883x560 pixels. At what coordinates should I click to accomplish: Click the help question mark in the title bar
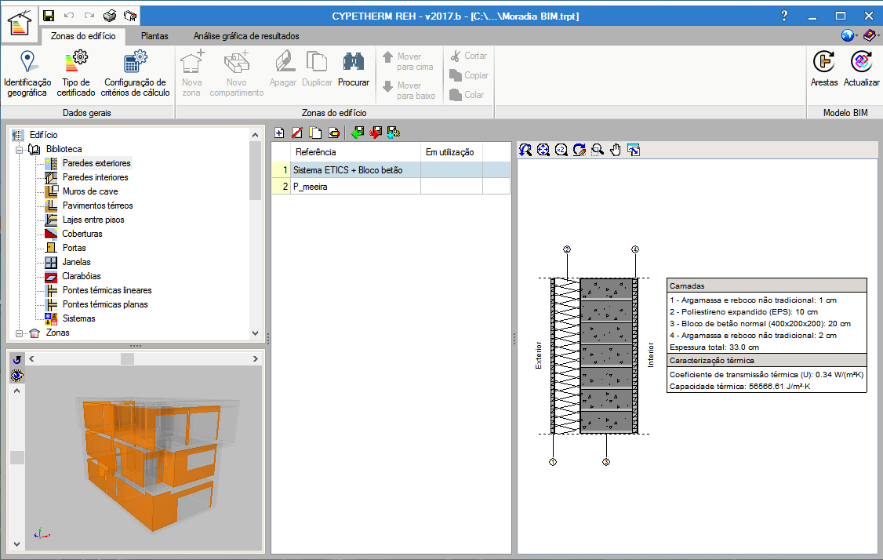pyautogui.click(x=784, y=16)
